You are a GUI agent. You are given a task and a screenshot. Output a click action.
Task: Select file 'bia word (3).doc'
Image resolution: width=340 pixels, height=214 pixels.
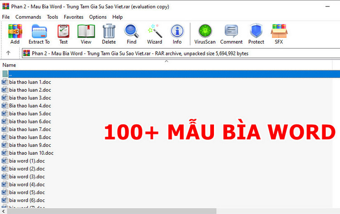(x=23, y=177)
